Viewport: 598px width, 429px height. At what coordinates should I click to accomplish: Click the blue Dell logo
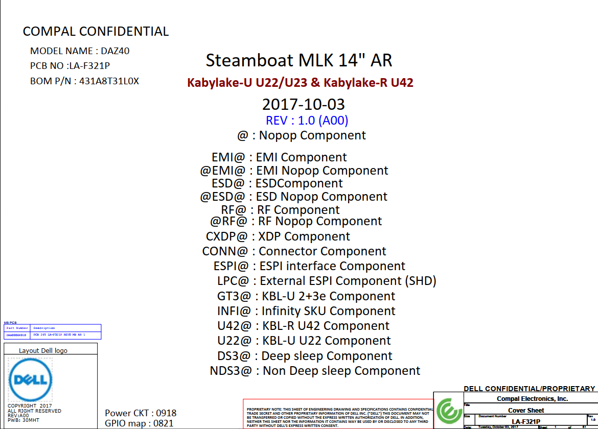[x=30, y=379]
